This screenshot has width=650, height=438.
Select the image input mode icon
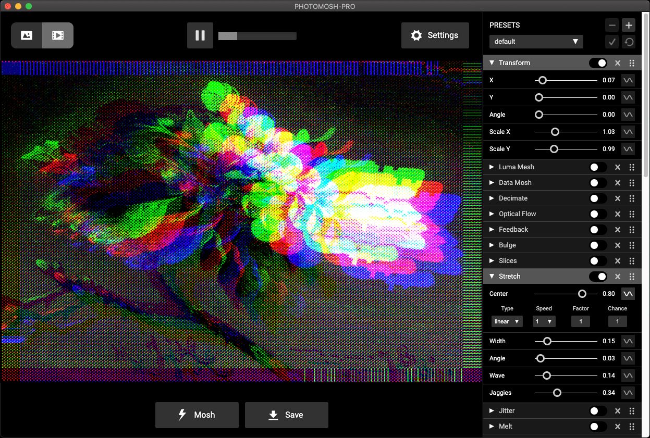pyautogui.click(x=27, y=35)
